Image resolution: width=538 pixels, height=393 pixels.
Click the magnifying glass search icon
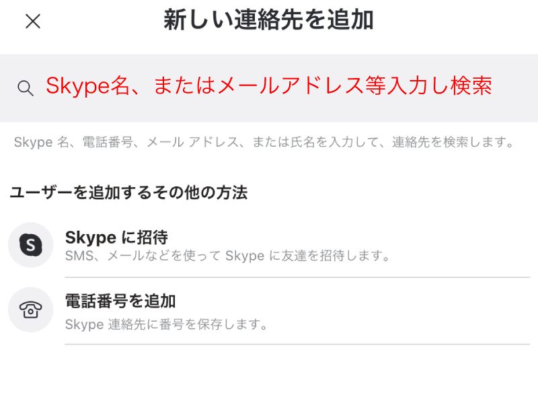[26, 88]
